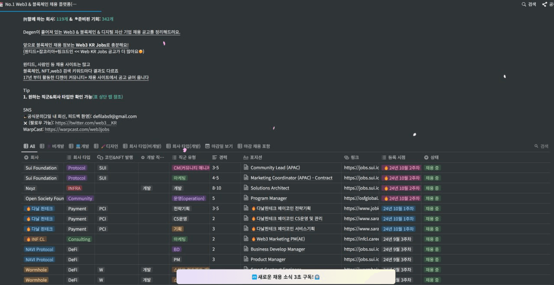Click the share icon at top right
This screenshot has width=554, height=285.
click(x=544, y=4)
